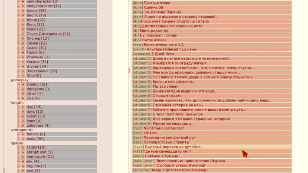Select the other [4] gameplay tag
Screen dimensions: 308x173
tap(61, 94)
